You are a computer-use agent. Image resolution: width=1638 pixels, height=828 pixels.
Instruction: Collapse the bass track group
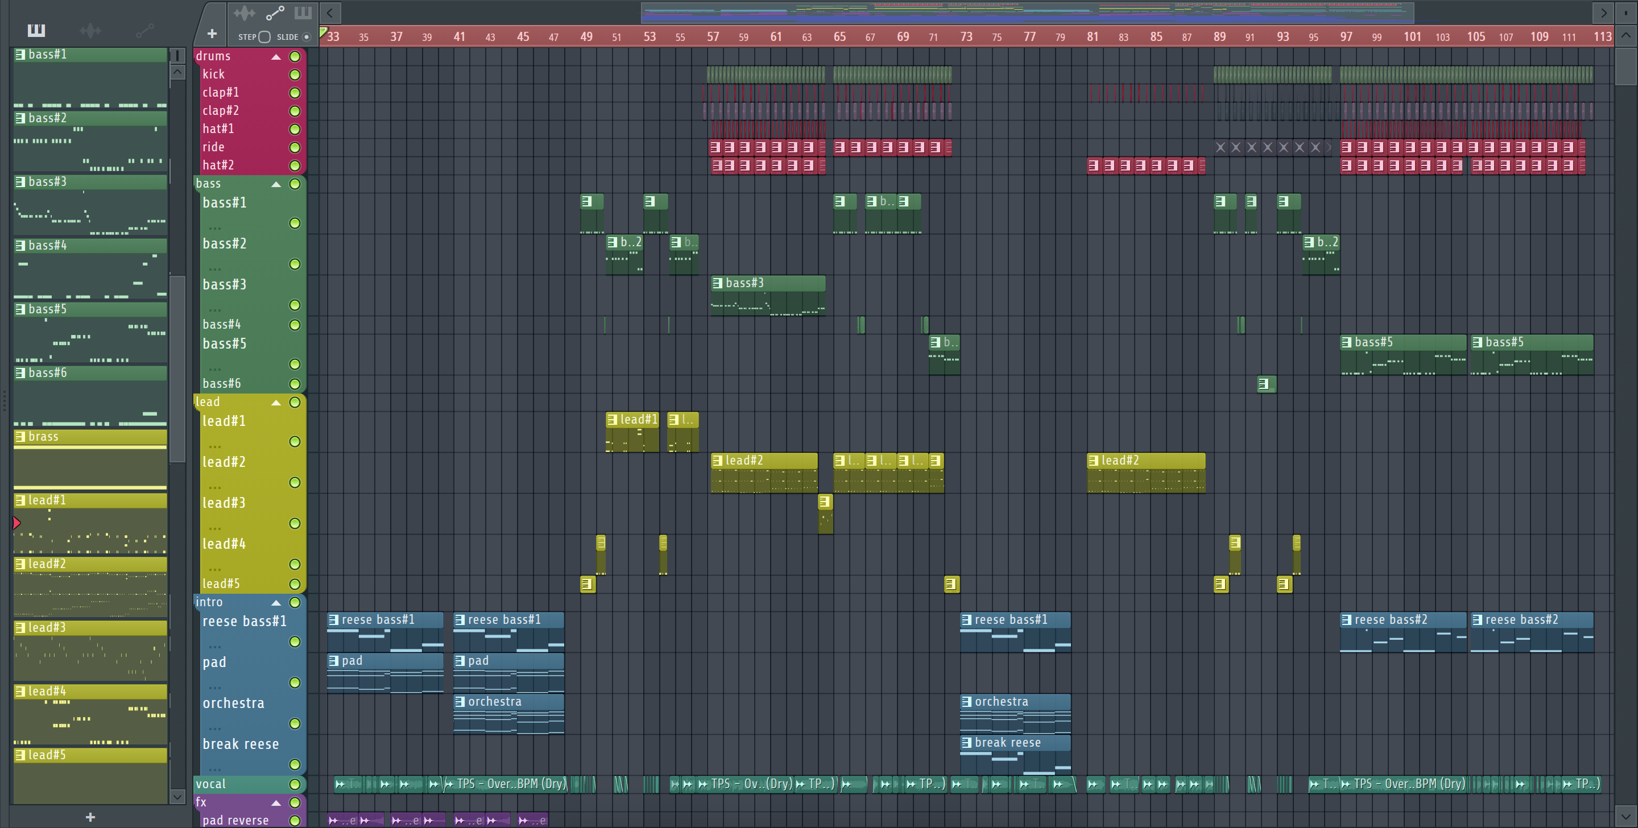276,184
